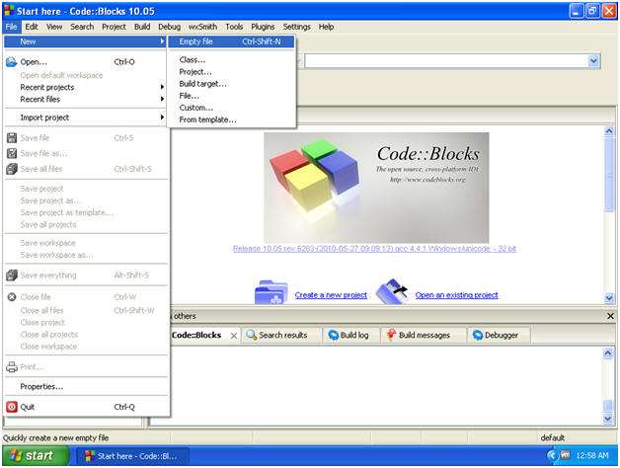The image size is (620, 468).
Task: Switch to the Search results tab
Action: [x=281, y=335]
